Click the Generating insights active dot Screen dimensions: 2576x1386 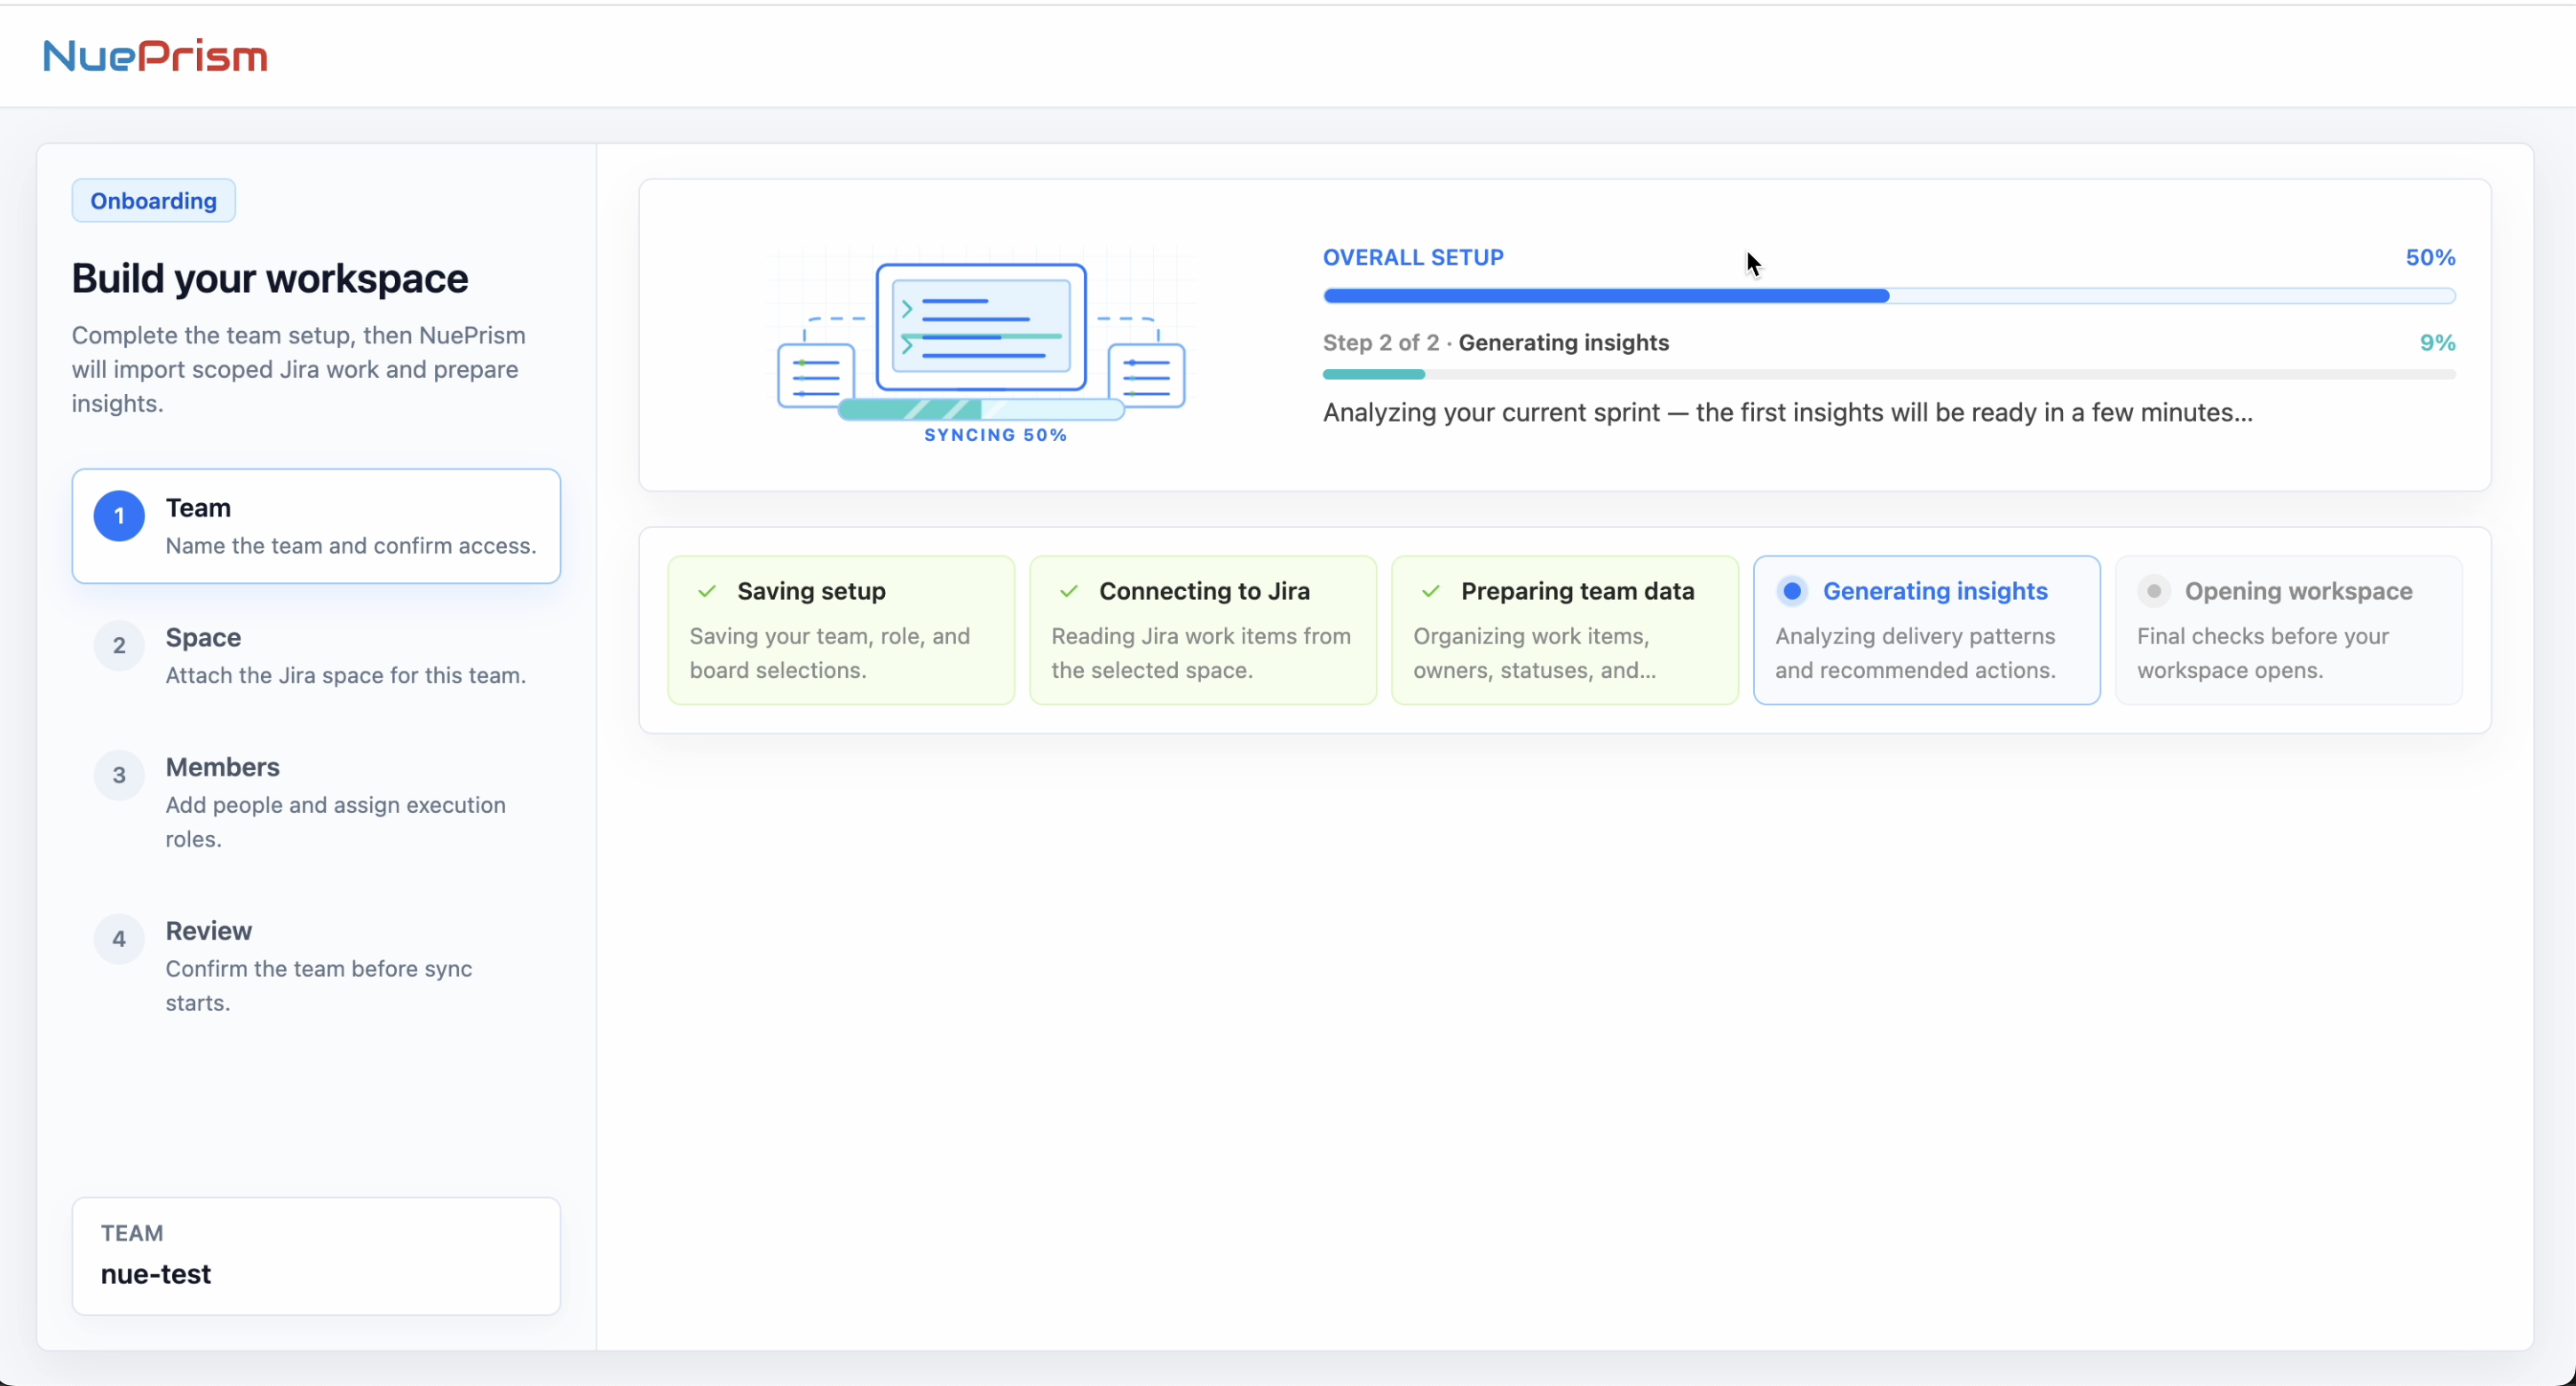[1792, 591]
